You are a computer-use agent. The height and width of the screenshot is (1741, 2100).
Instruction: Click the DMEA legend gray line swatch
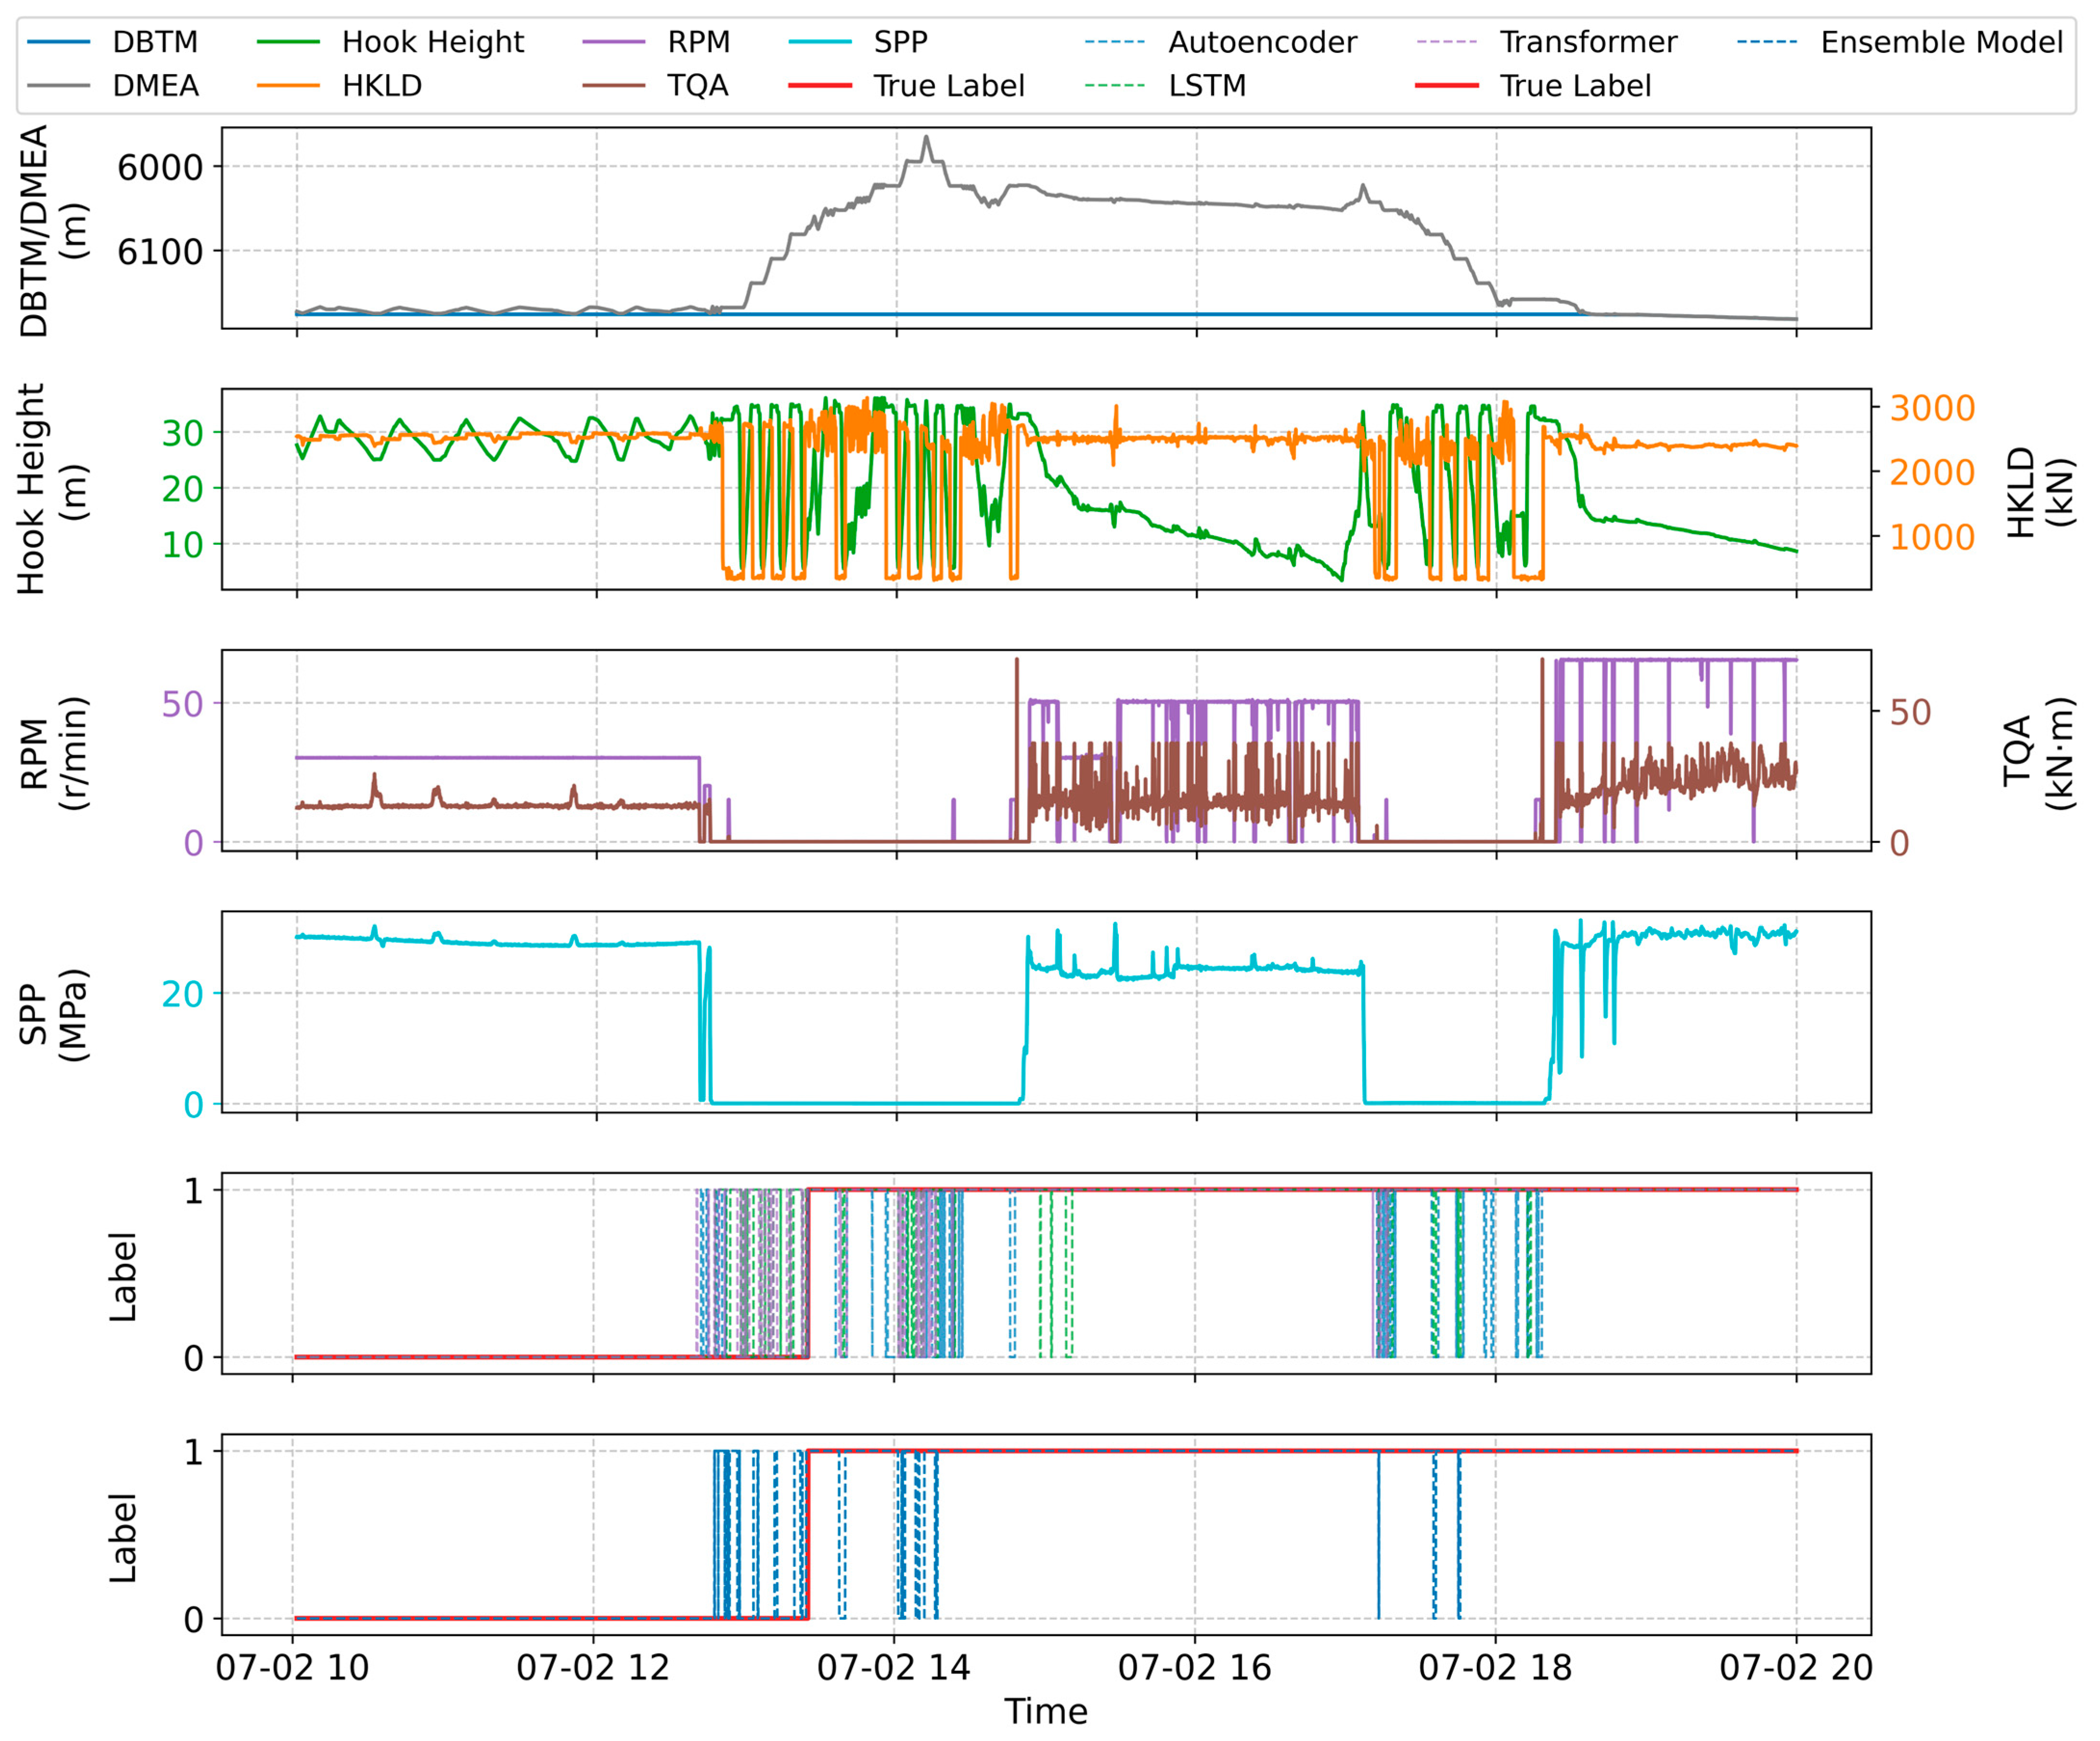[x=58, y=86]
